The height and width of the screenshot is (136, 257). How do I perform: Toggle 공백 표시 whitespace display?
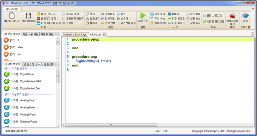click(x=188, y=23)
